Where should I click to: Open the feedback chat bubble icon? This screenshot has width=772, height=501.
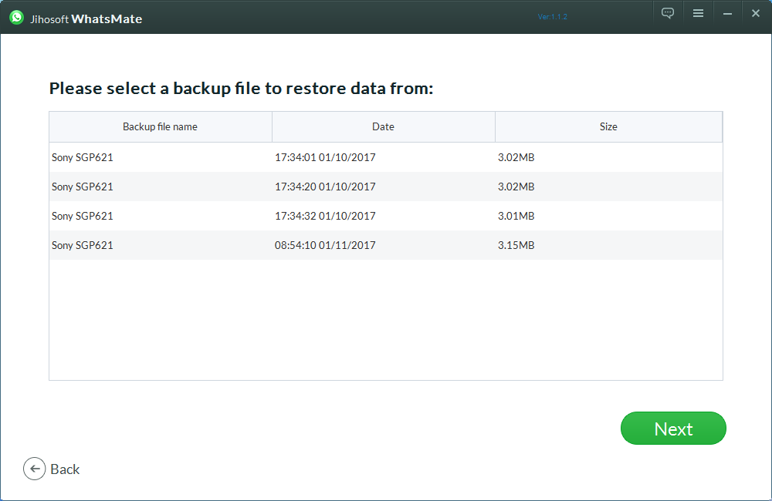(x=668, y=13)
